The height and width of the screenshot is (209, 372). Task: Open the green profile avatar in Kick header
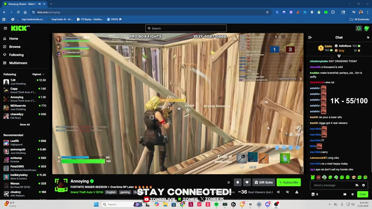click(366, 28)
